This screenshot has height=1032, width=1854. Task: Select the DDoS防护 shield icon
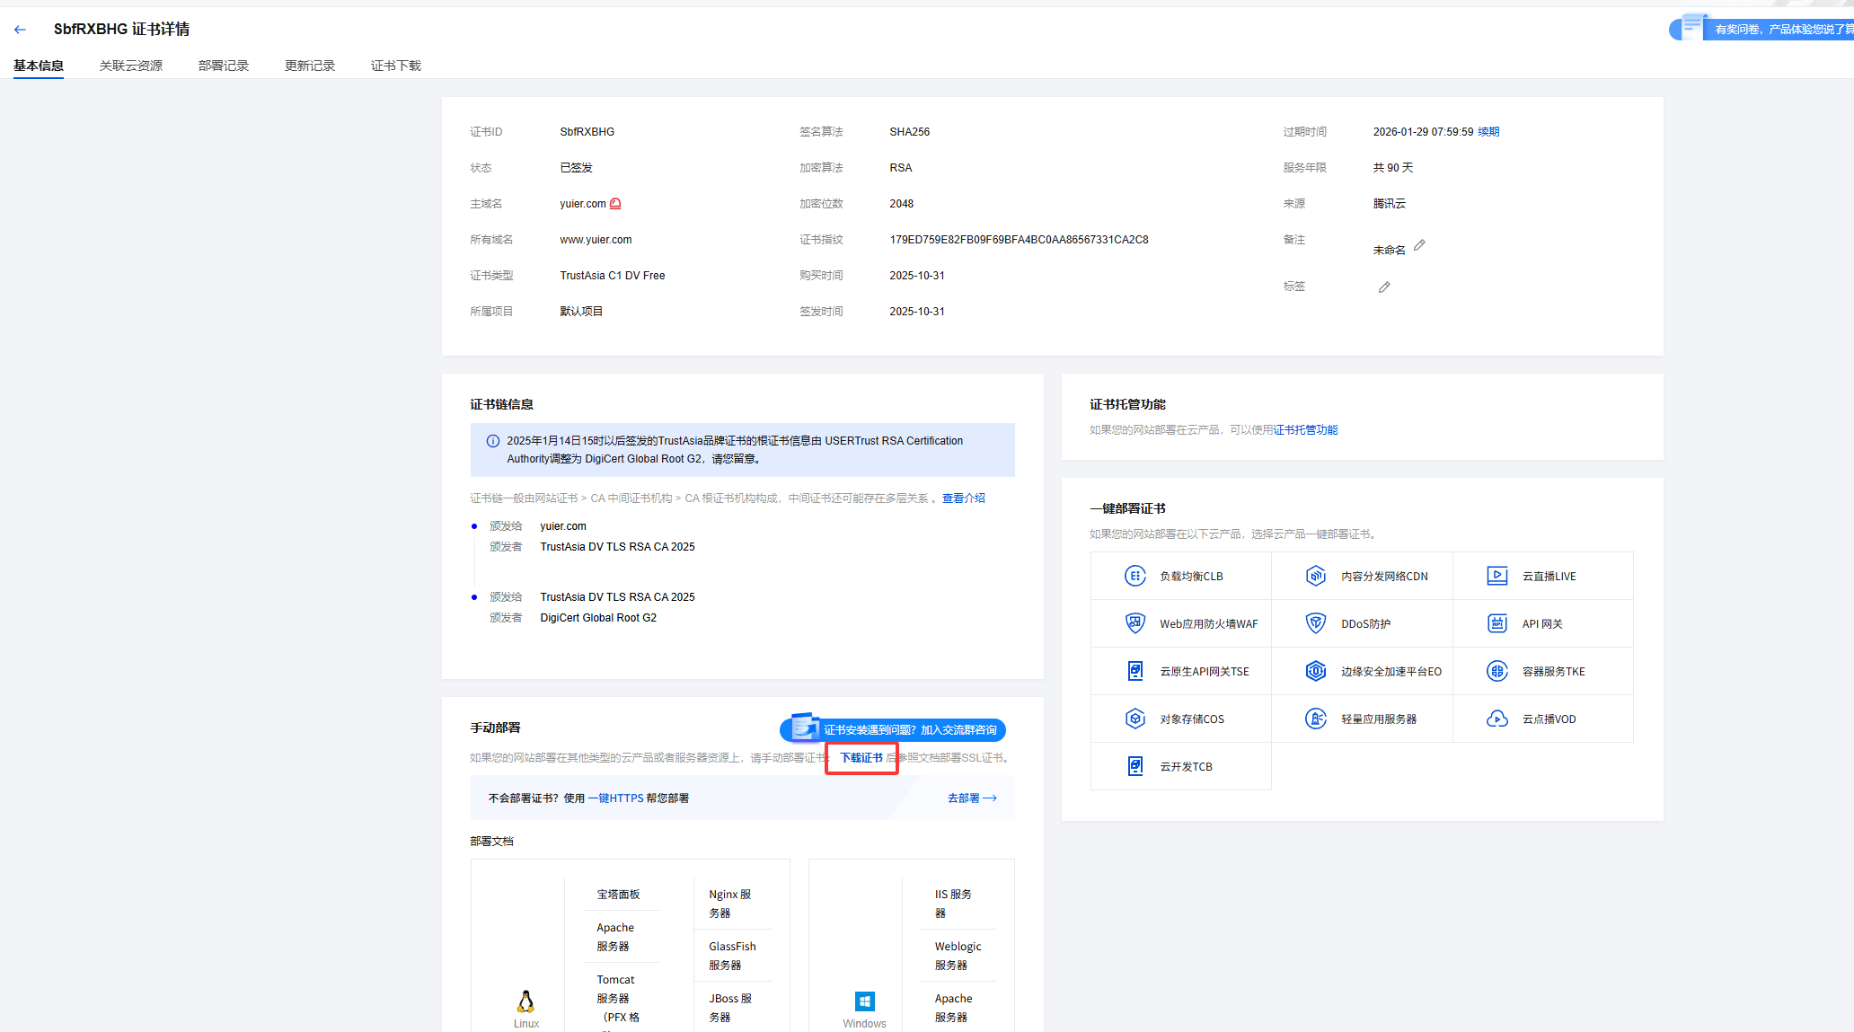point(1316,623)
